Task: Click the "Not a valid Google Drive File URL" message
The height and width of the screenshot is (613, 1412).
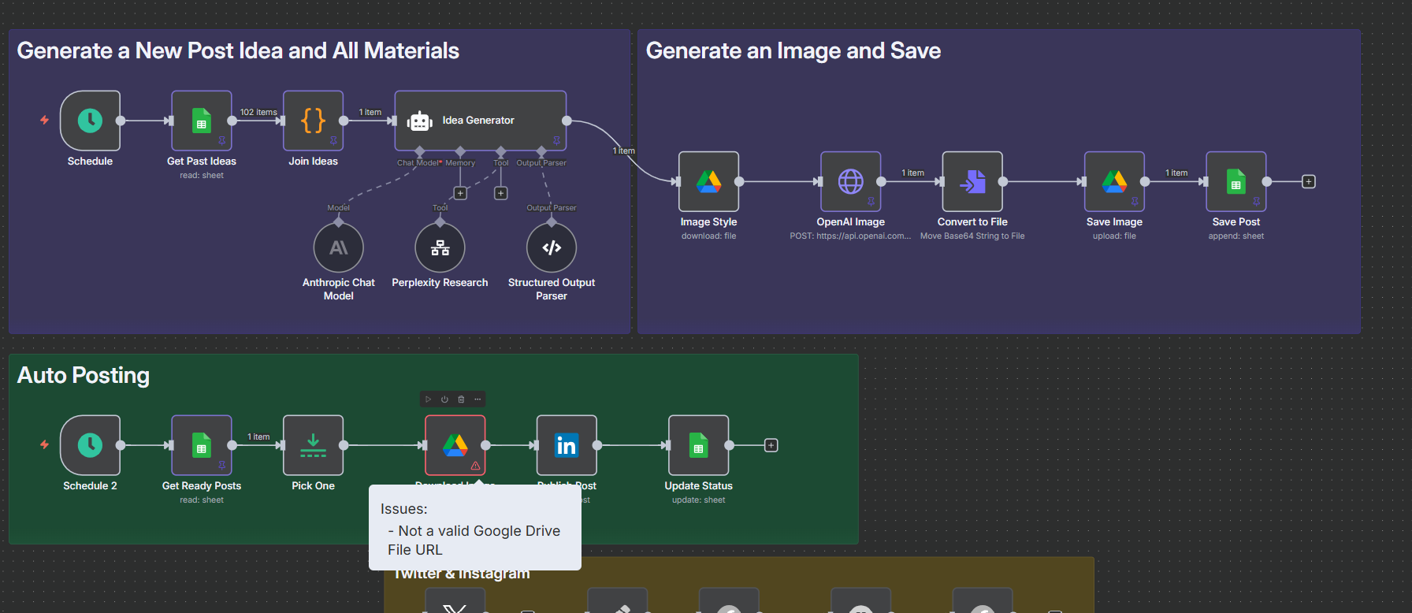Action: click(474, 541)
